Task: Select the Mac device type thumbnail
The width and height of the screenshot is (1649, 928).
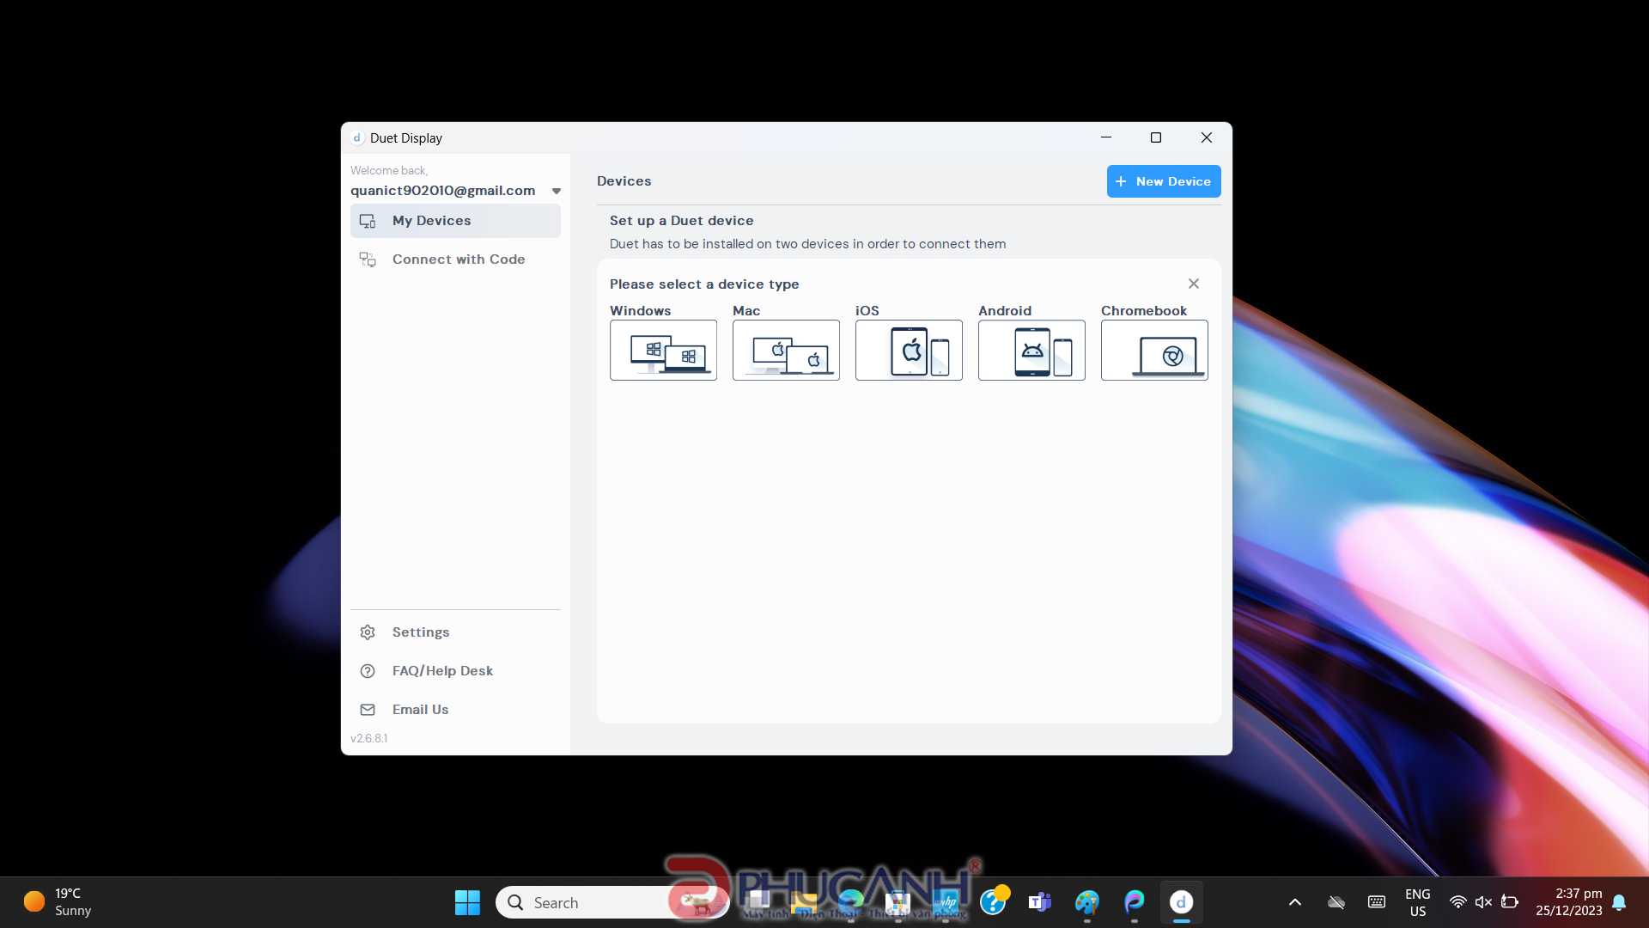Action: tap(786, 350)
